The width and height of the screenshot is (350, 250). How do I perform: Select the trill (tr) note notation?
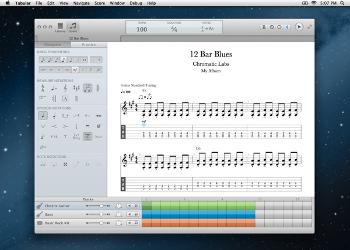coord(87,165)
